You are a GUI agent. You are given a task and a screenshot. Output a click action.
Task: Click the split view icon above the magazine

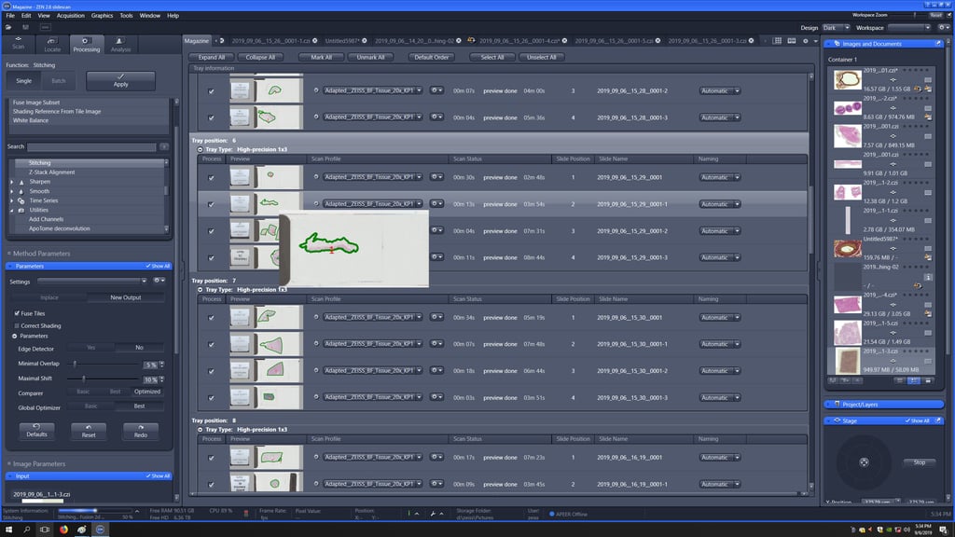[791, 41]
